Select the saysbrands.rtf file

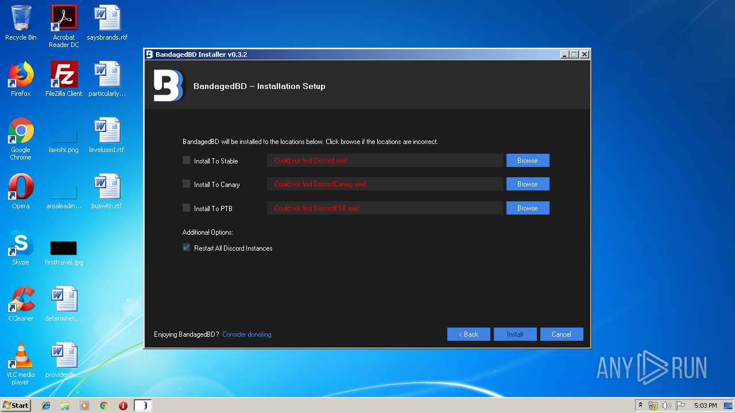[107, 23]
